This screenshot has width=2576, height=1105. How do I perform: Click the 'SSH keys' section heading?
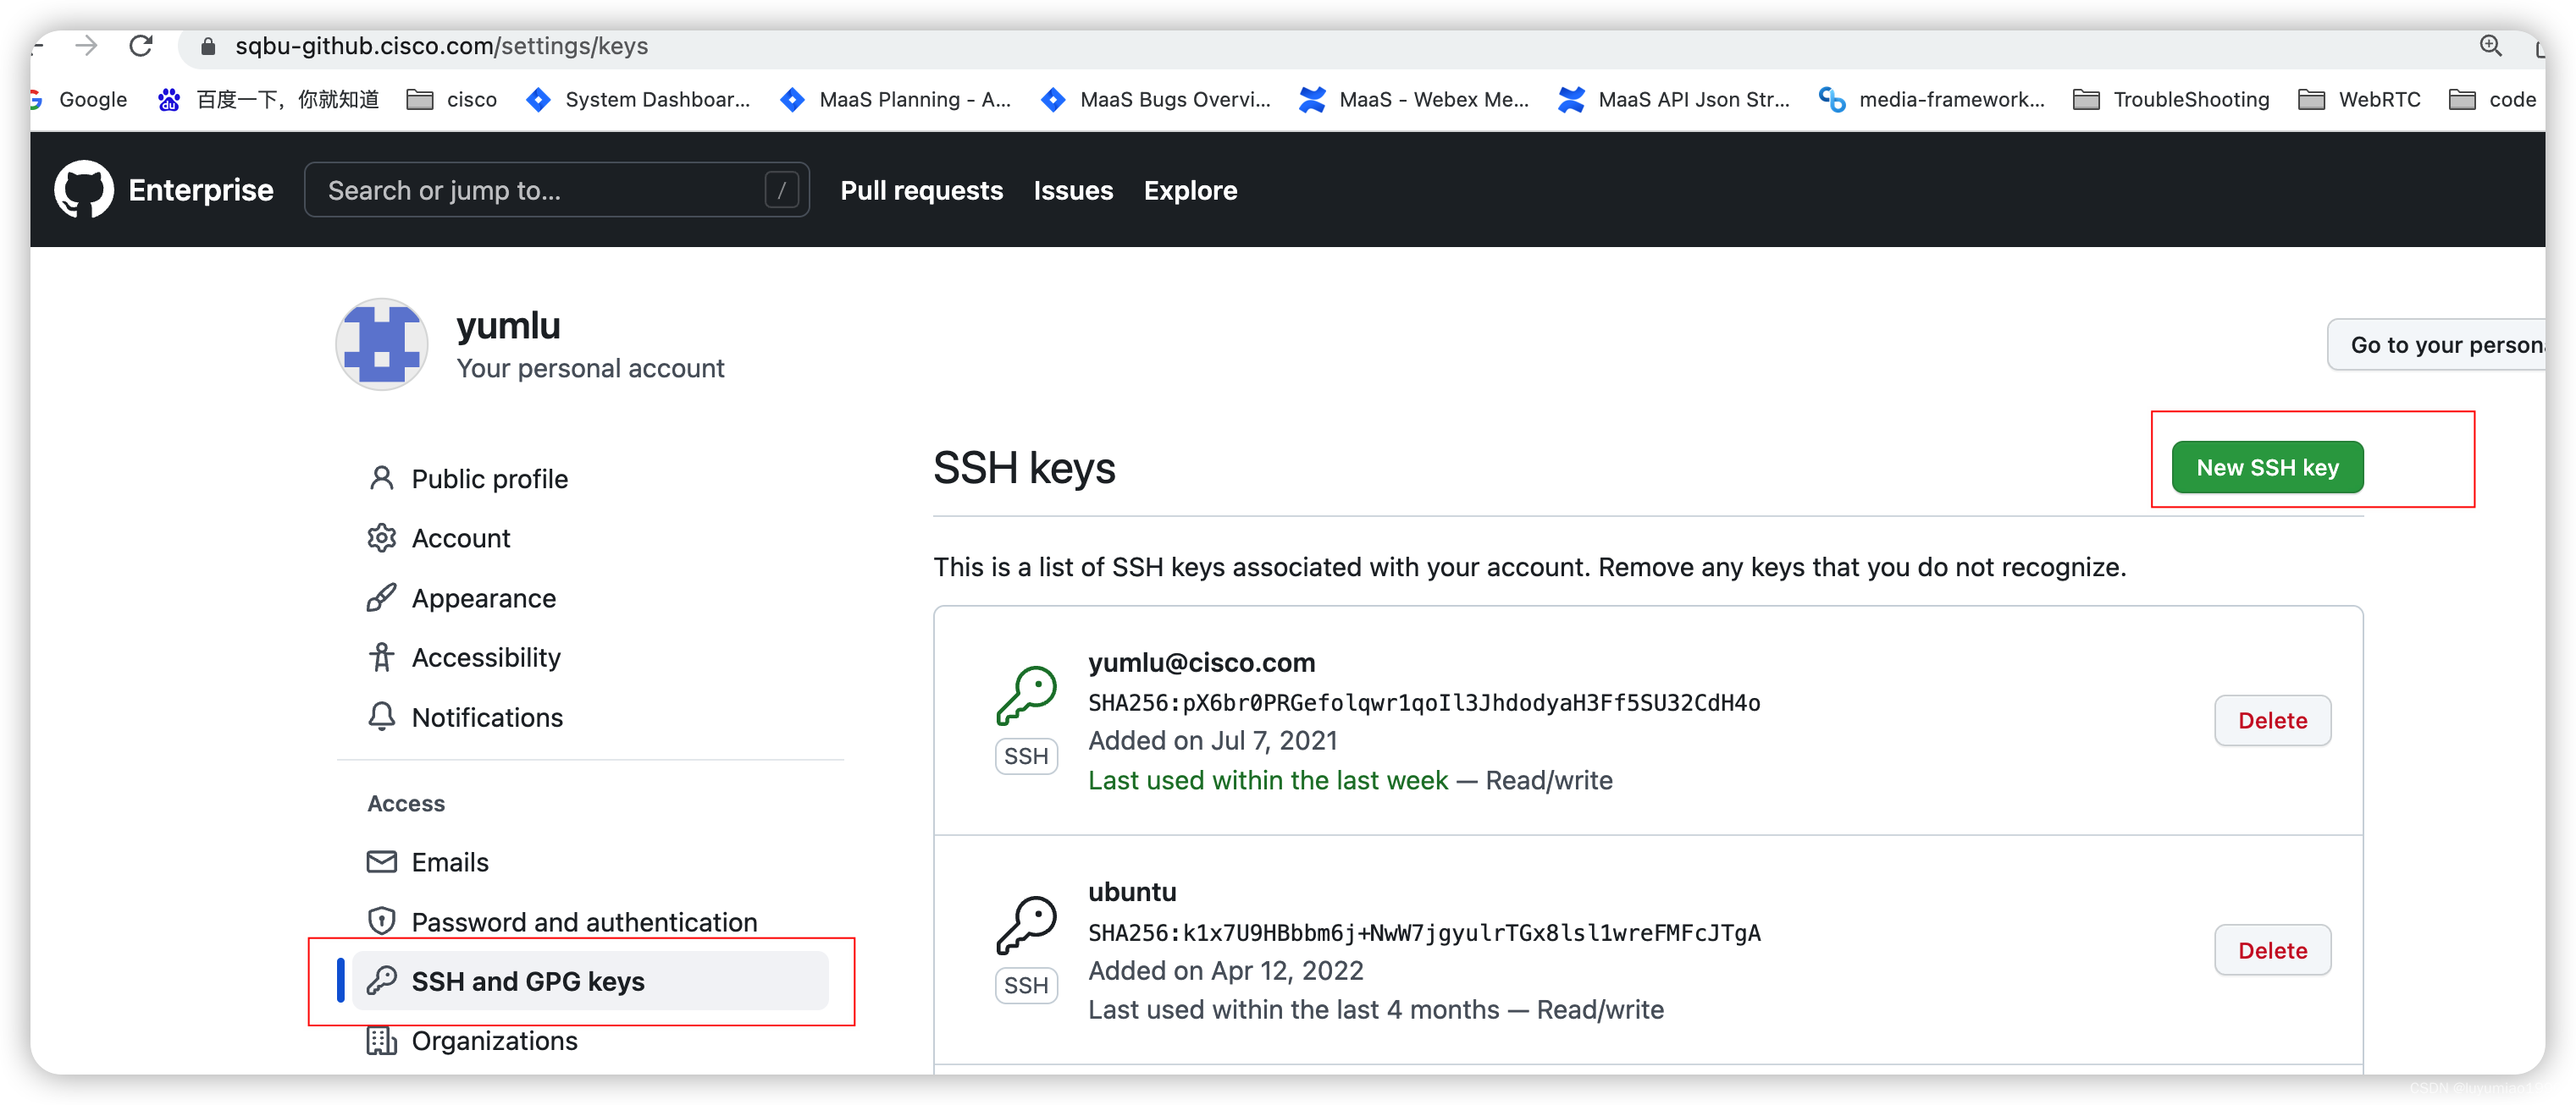pos(1024,468)
